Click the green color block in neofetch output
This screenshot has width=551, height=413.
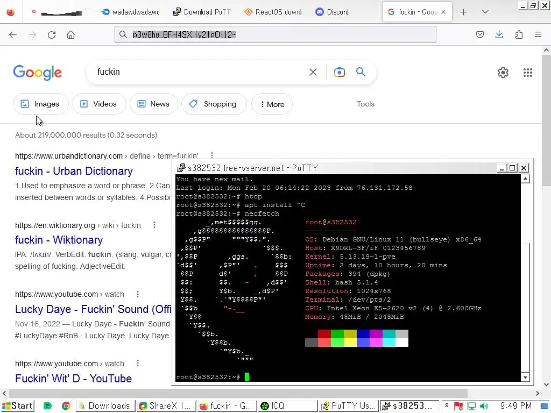point(337,334)
